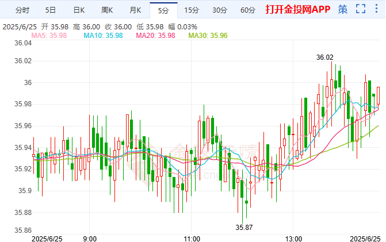
Task: Switch to 日K daily candlestick tab
Action: (79, 10)
